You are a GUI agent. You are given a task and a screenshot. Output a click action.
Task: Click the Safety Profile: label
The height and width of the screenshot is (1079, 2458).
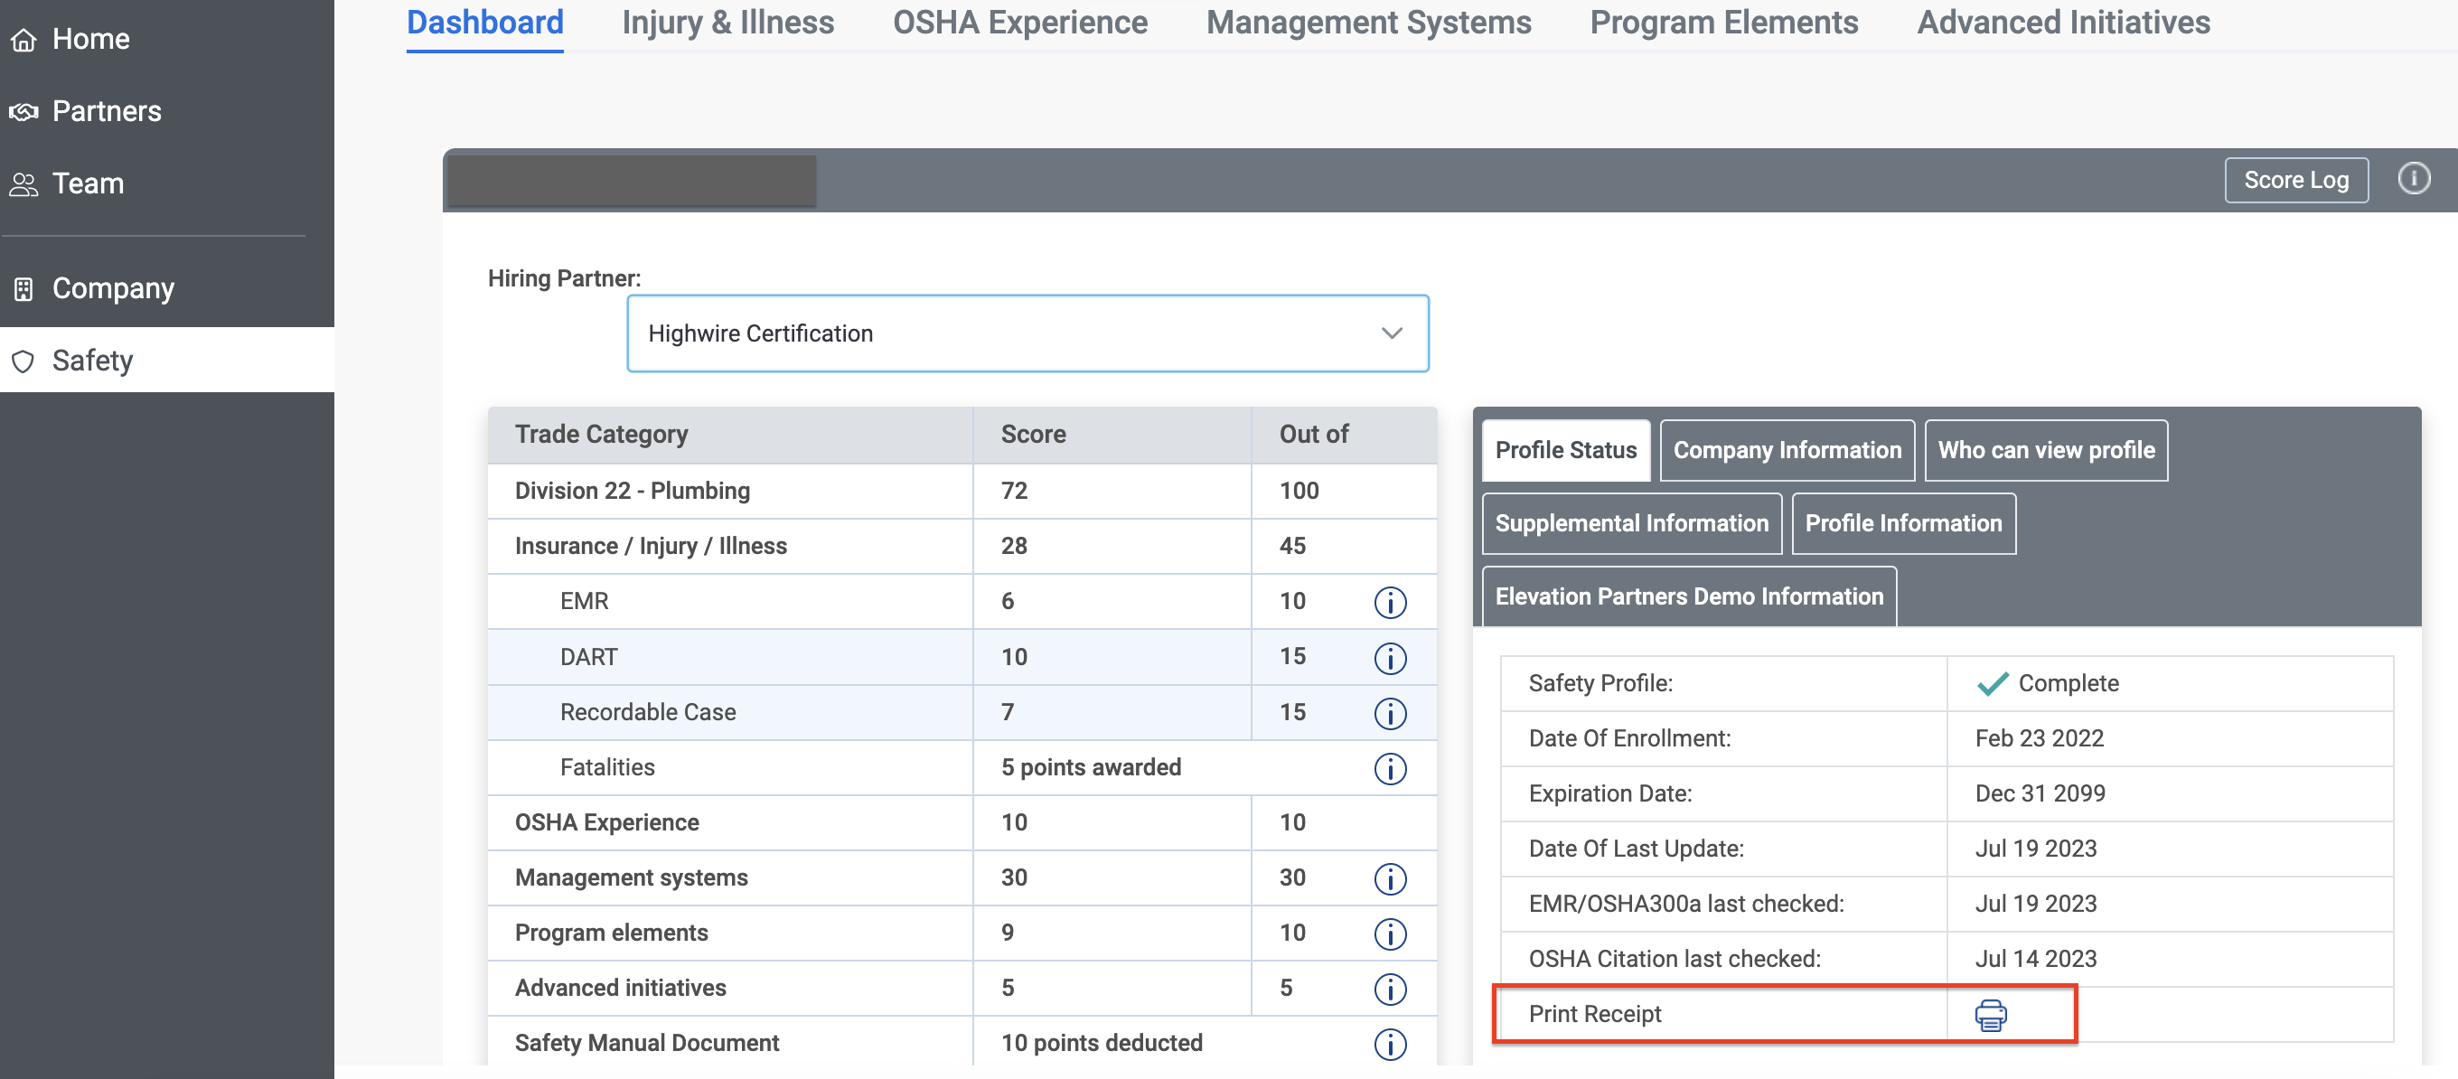tap(1600, 684)
